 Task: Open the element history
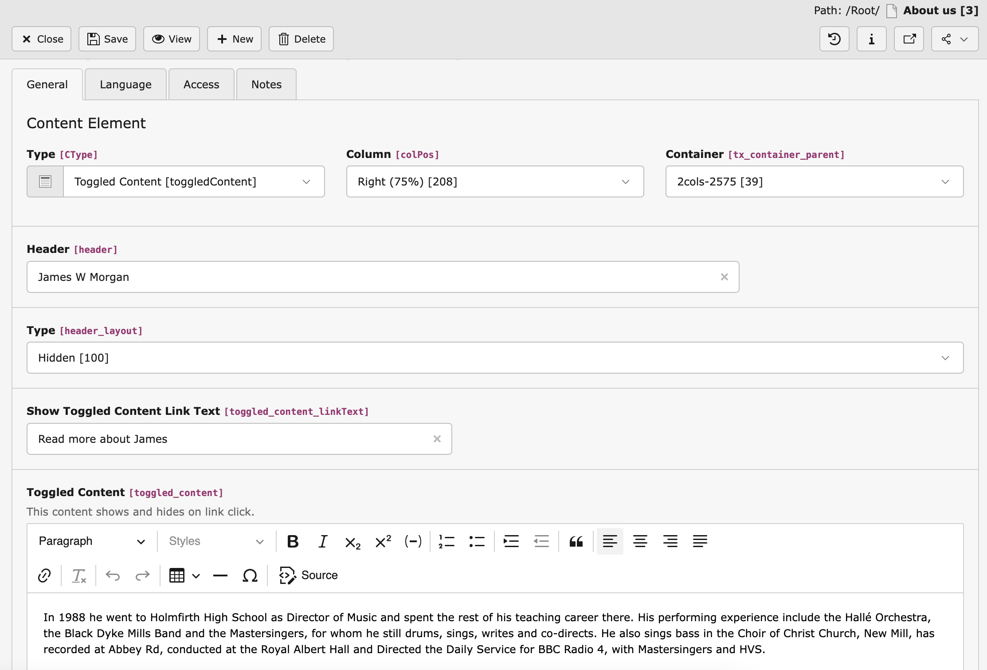click(x=834, y=39)
